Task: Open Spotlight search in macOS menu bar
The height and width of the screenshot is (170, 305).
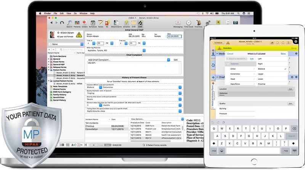Action: pos(238,13)
